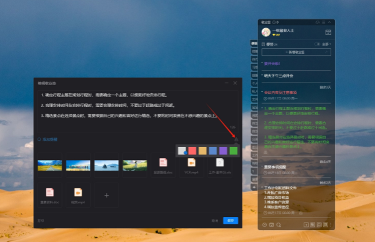Open the lake island image attachment
This screenshot has height=242, width=375.
(x=106, y=165)
